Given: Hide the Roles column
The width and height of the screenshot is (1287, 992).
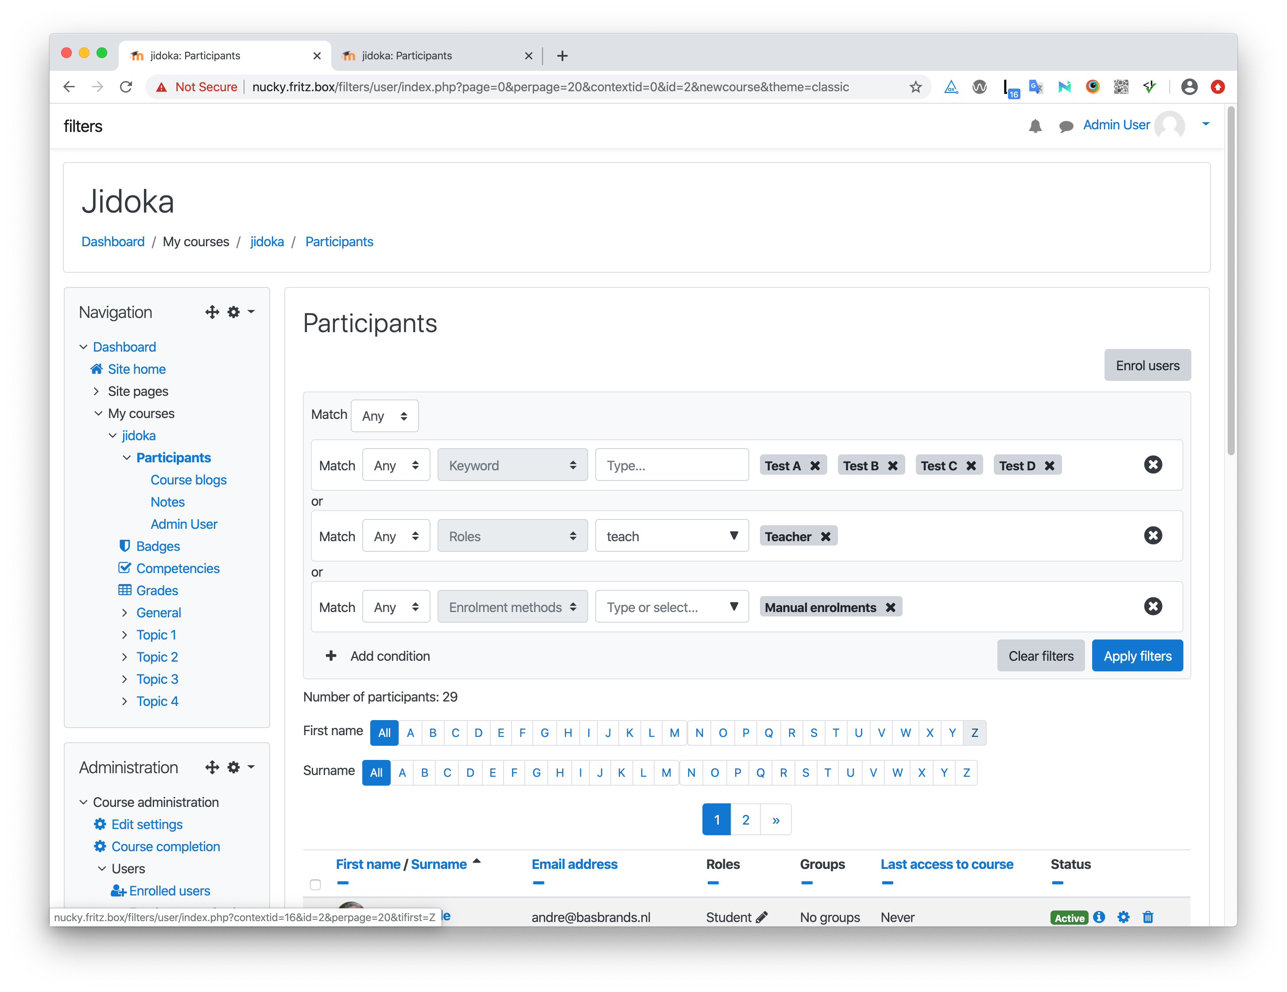Looking at the screenshot, I should point(713,882).
